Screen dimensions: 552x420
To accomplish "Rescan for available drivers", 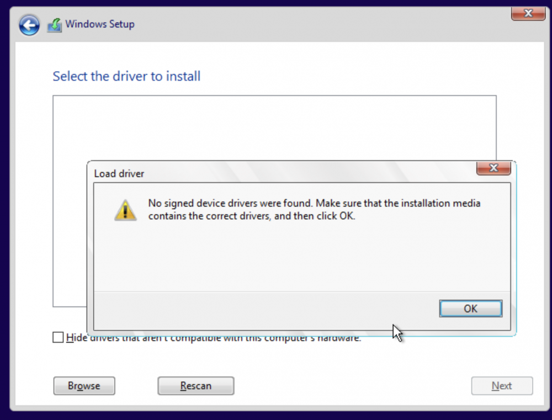I will click(196, 386).
